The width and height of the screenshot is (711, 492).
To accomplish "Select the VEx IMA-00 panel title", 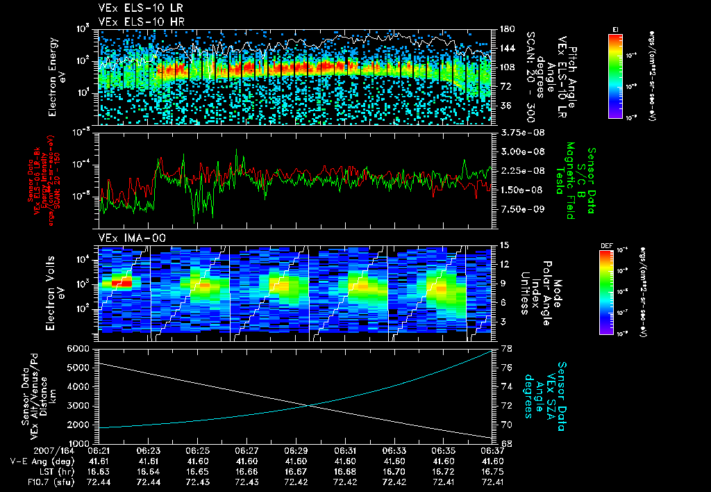I will 132,238.
